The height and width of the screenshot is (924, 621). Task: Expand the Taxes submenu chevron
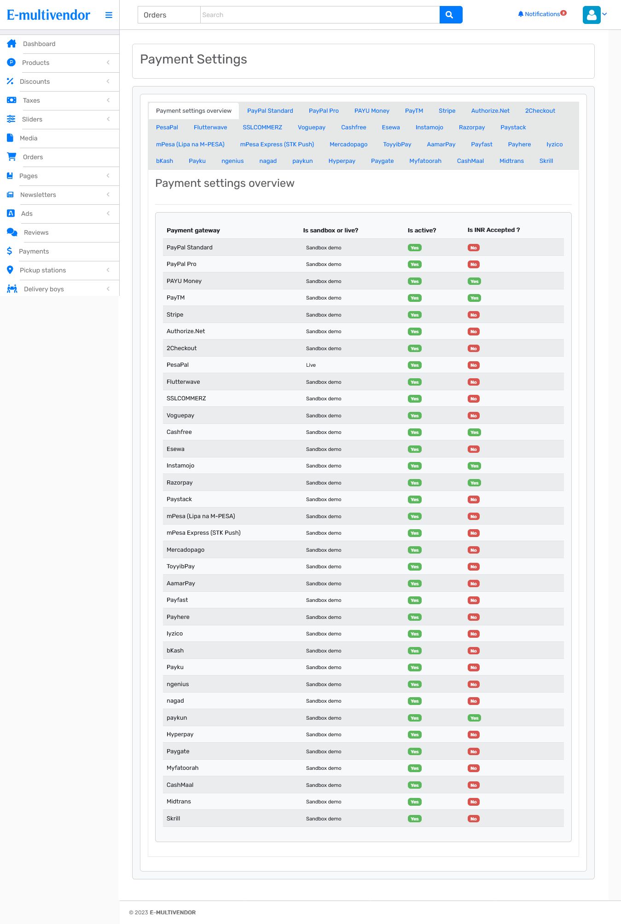[x=108, y=100]
